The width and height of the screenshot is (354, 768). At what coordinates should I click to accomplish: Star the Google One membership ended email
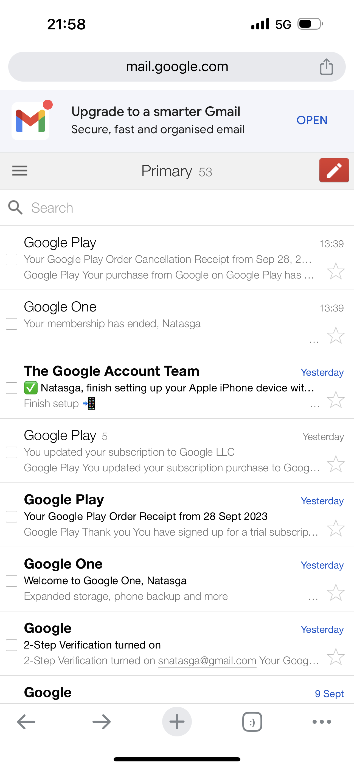coord(336,335)
